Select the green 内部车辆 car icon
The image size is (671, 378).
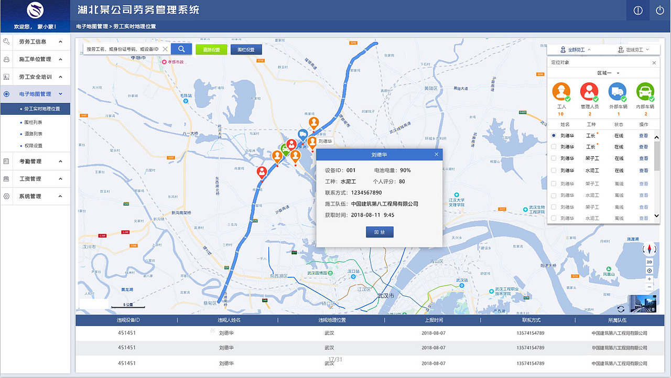click(645, 92)
